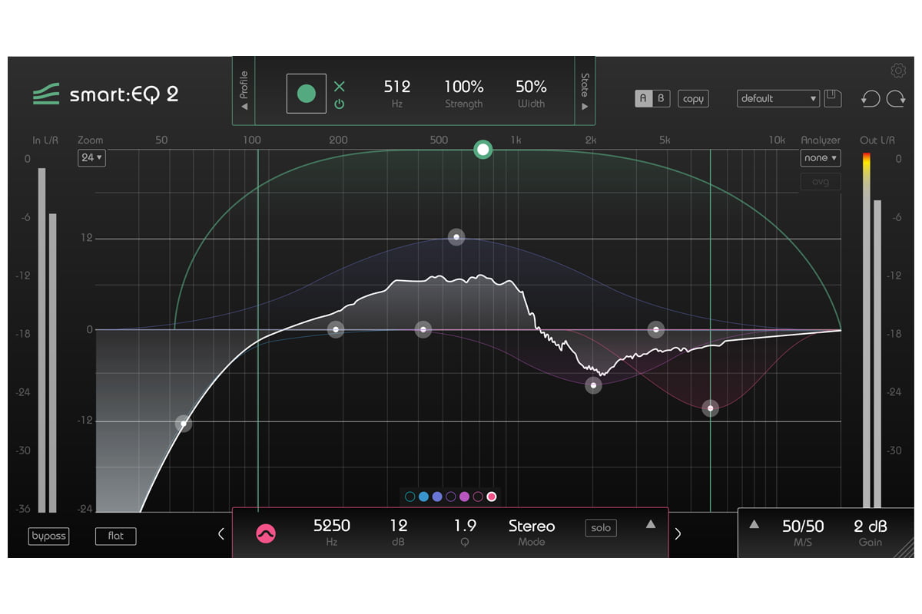Image resolution: width=922 pixels, height=614 pixels.
Task: Select the maroon outlined band dot
Action: tap(478, 497)
